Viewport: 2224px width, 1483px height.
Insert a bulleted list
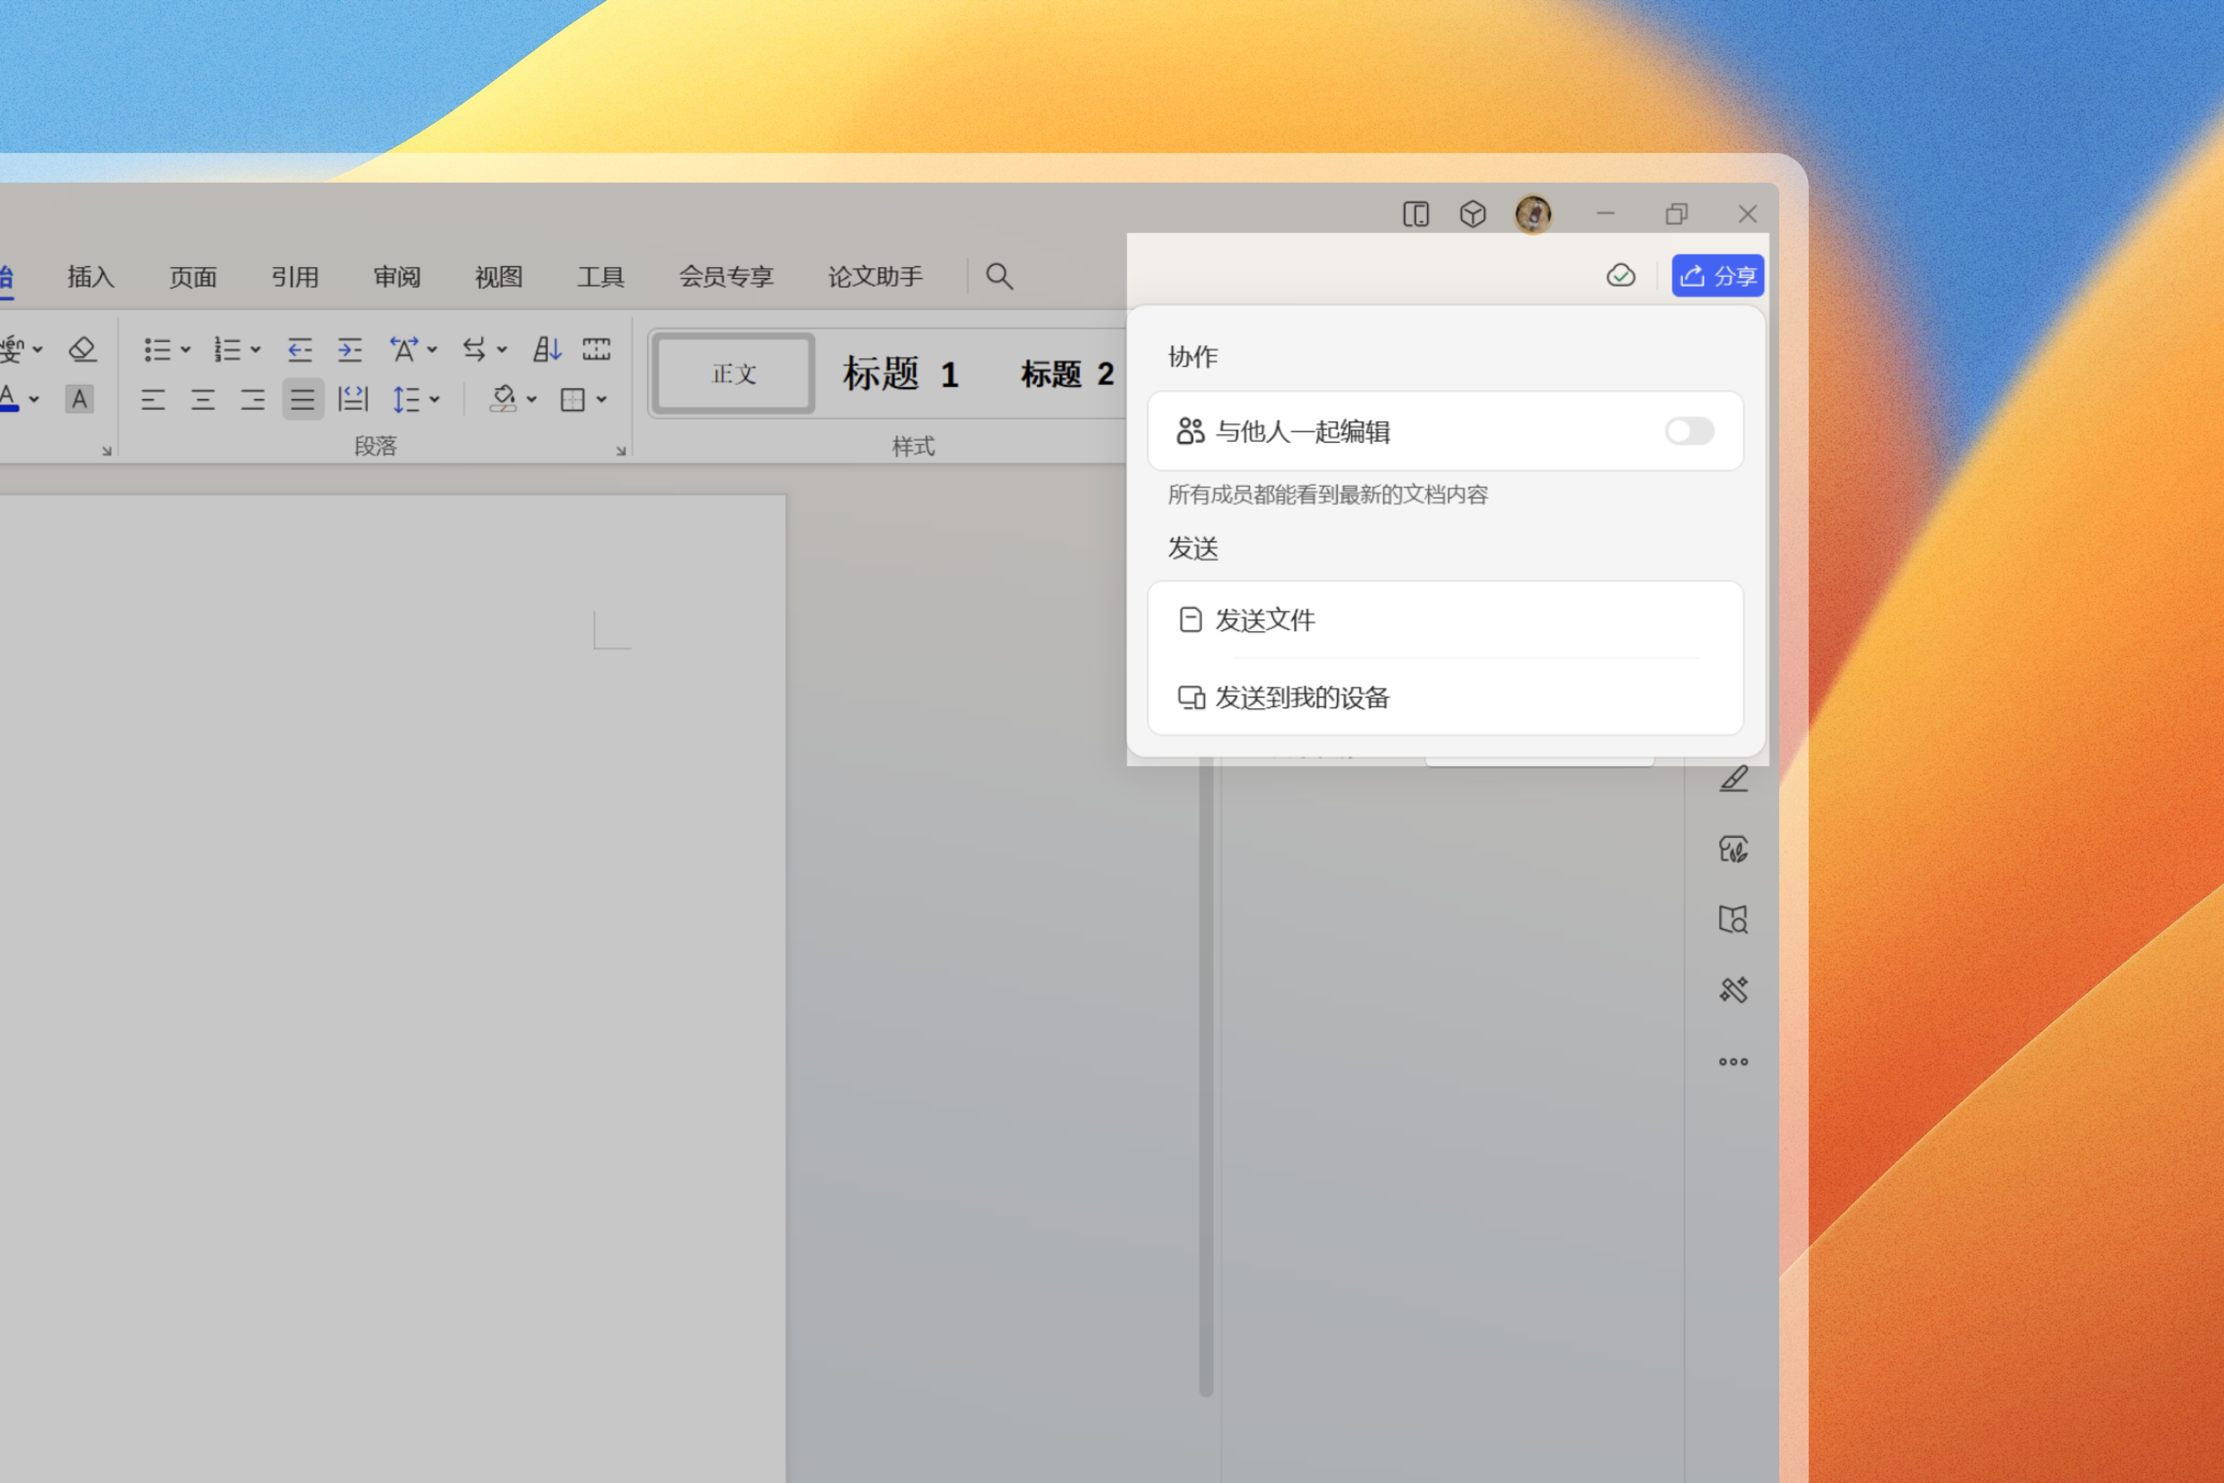157,350
